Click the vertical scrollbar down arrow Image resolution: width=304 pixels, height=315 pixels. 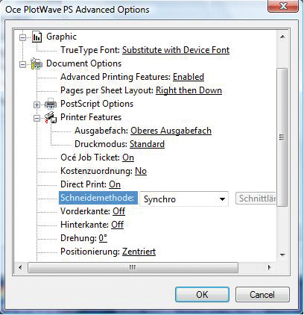pyautogui.click(x=282, y=255)
